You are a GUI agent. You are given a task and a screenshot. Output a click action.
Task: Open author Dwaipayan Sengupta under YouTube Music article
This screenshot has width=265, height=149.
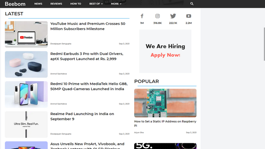click(x=61, y=44)
